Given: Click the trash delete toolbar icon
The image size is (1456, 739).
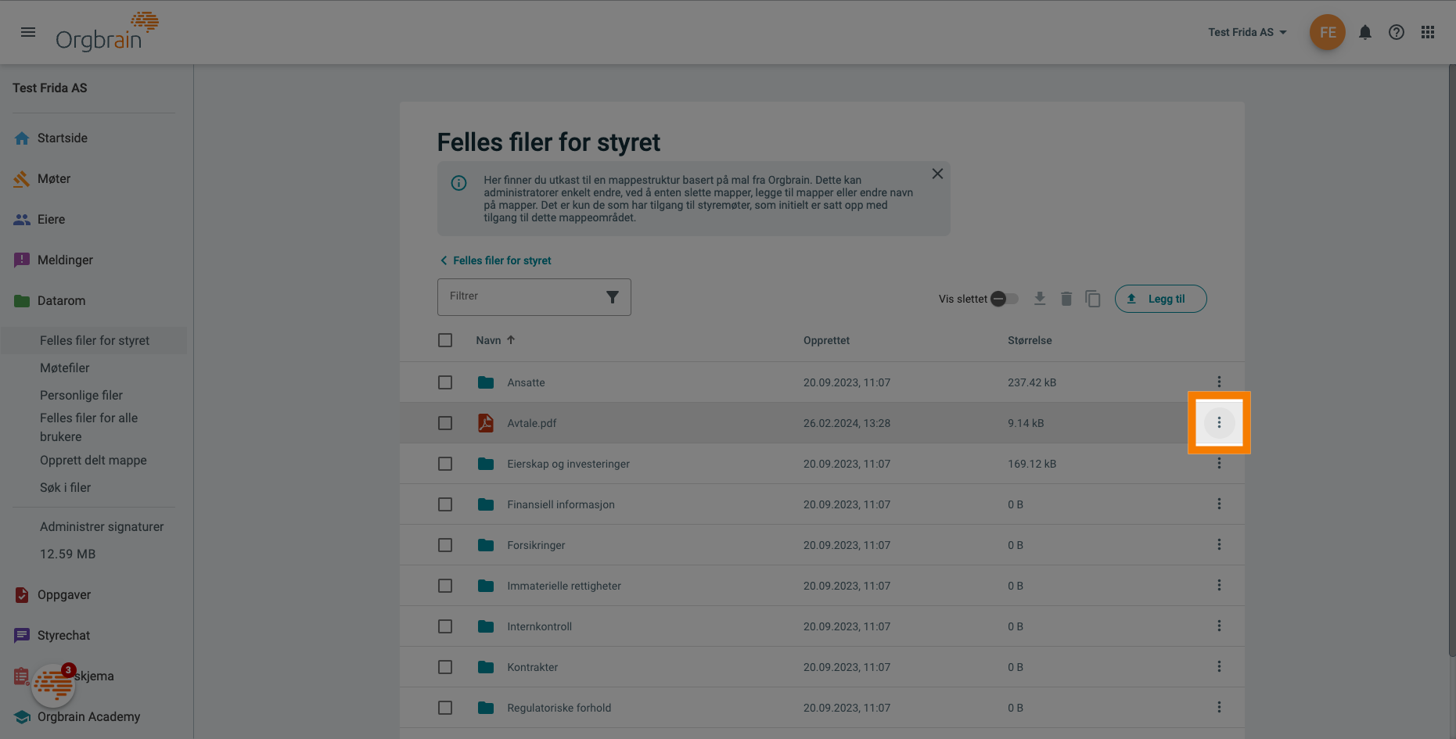Looking at the screenshot, I should (1066, 299).
